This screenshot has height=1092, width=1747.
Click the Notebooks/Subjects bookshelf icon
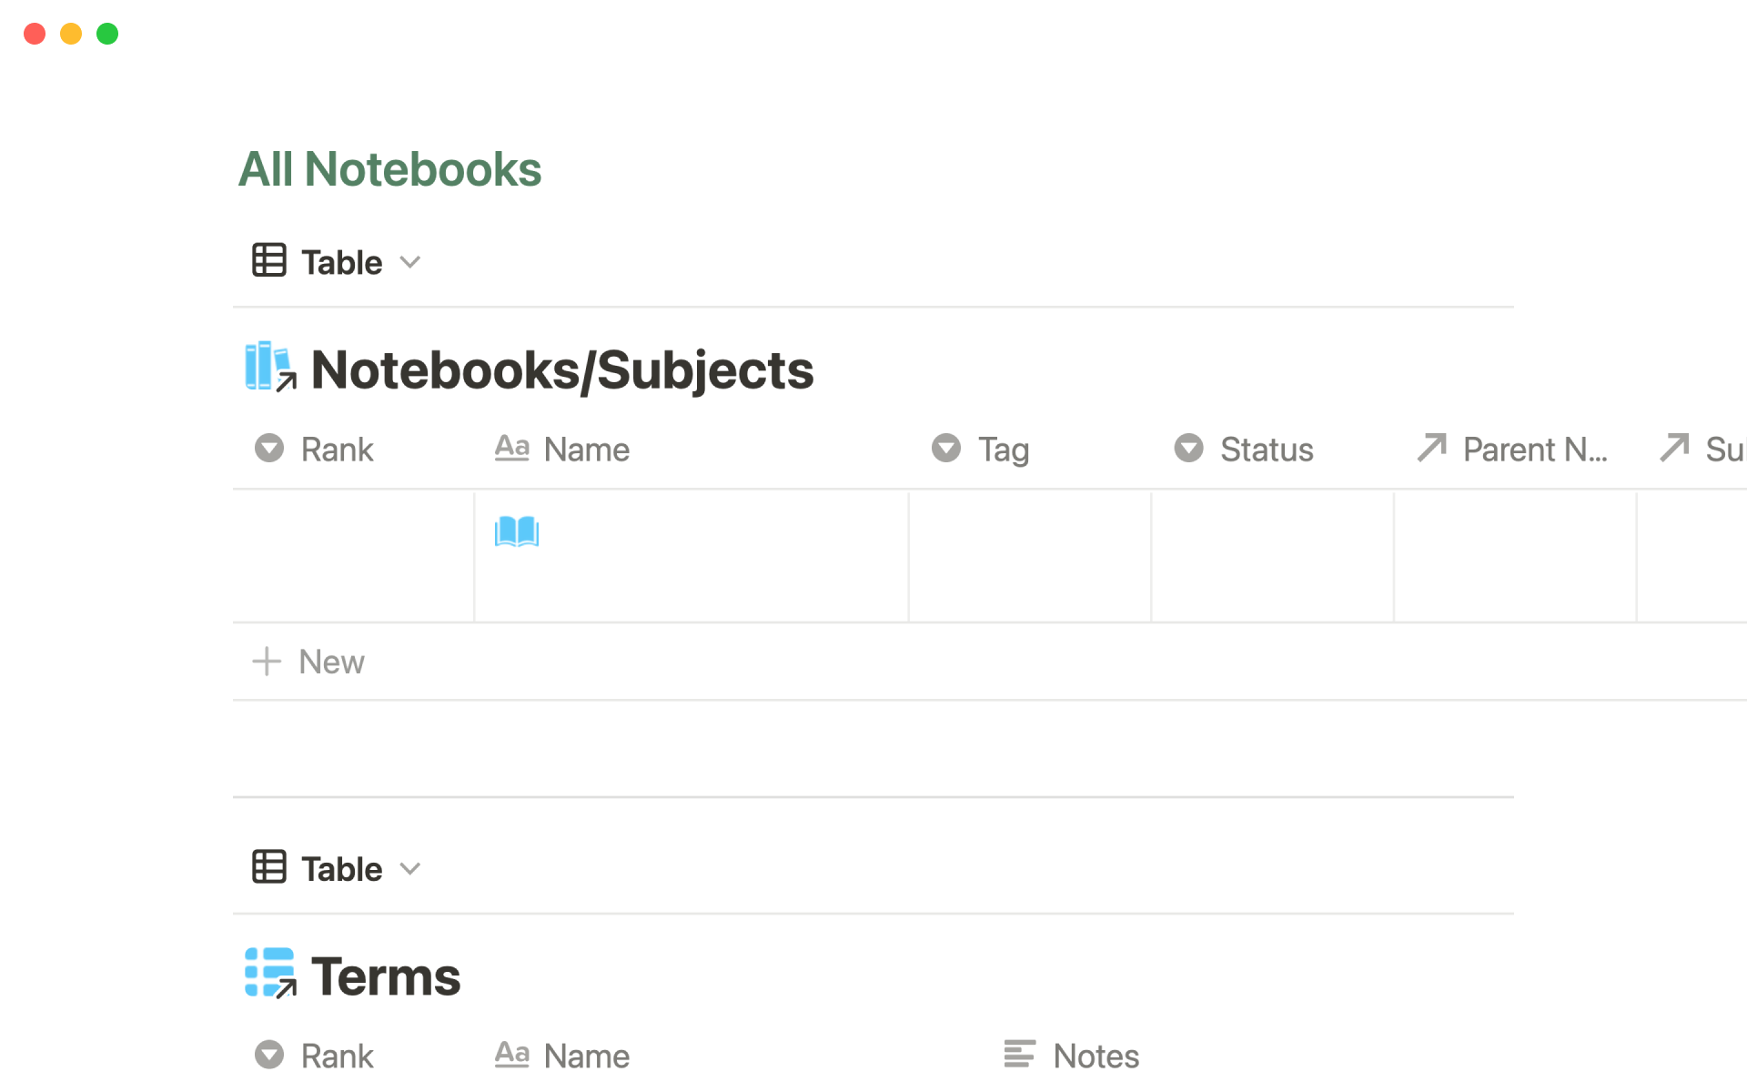point(268,367)
